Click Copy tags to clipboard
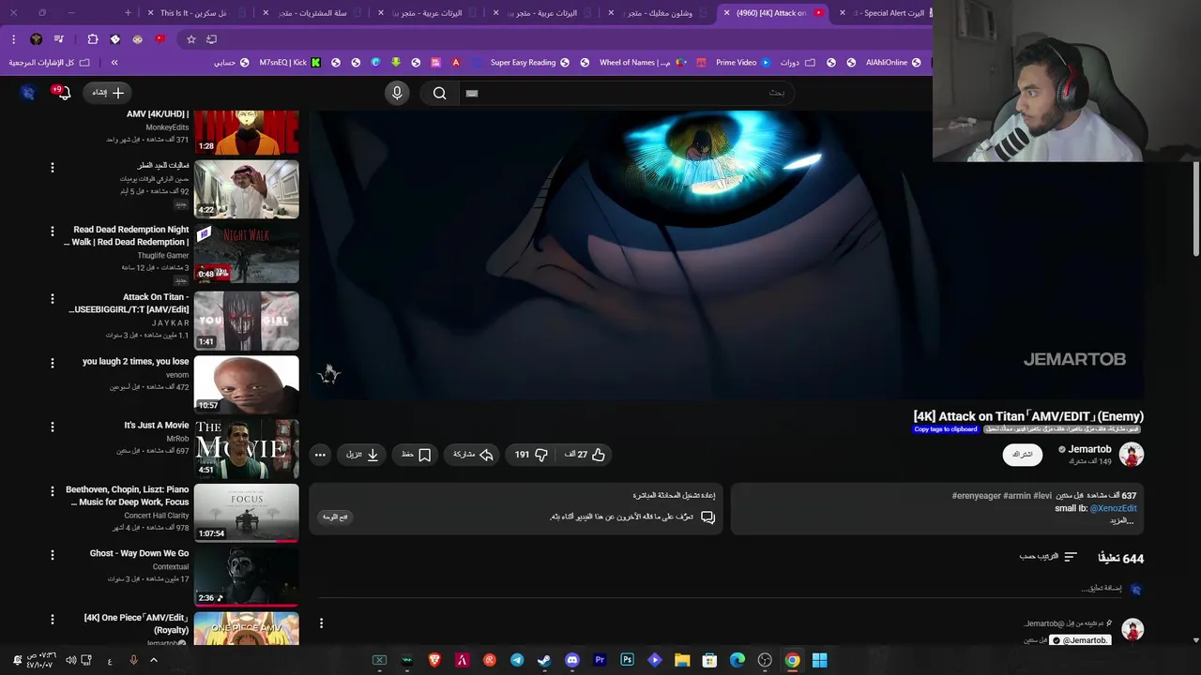This screenshot has width=1201, height=675. coord(946,429)
